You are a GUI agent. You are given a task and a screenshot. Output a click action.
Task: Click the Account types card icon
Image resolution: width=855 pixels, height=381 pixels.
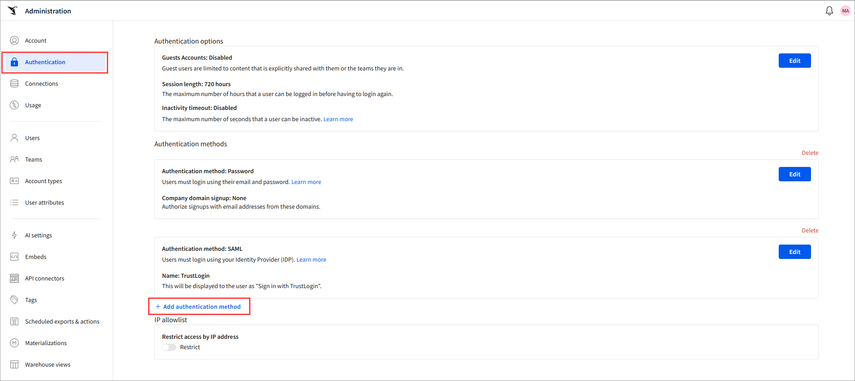tap(14, 181)
